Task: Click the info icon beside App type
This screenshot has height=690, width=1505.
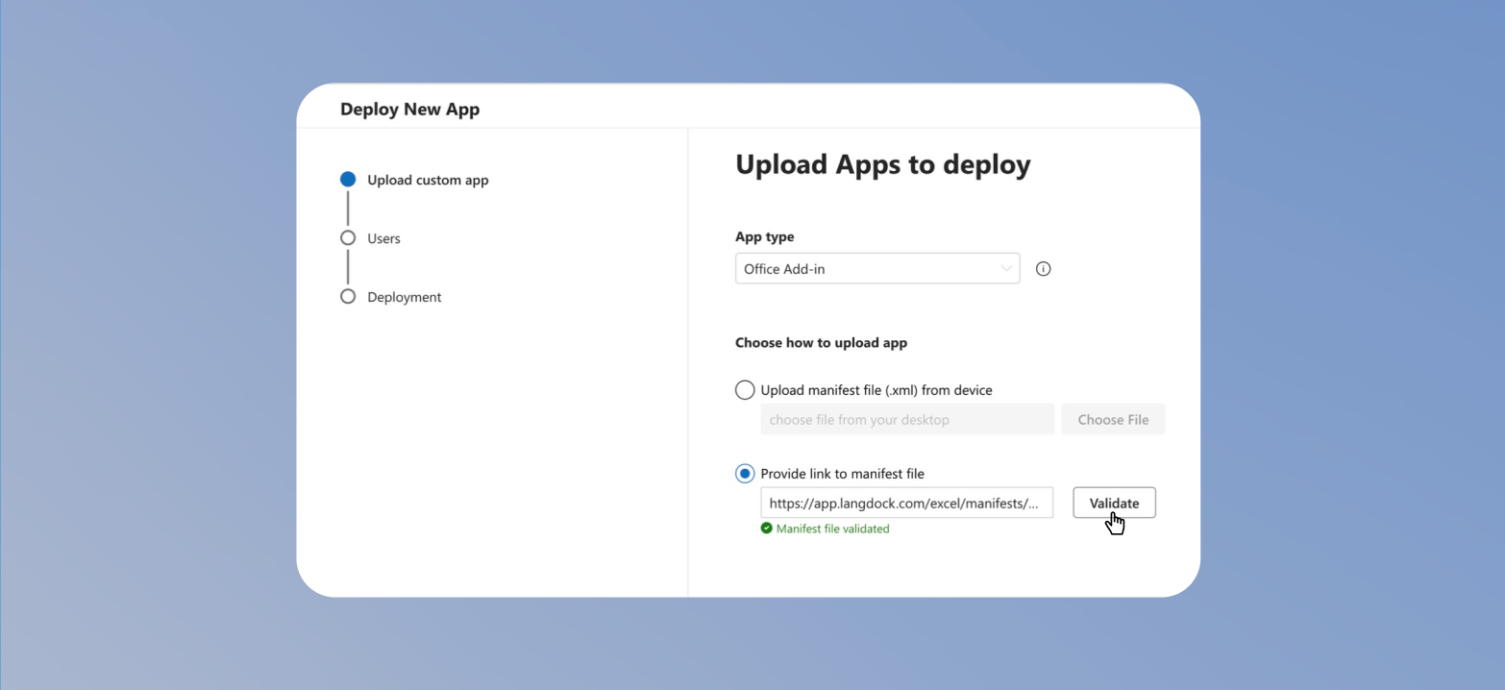Action: pos(1043,269)
